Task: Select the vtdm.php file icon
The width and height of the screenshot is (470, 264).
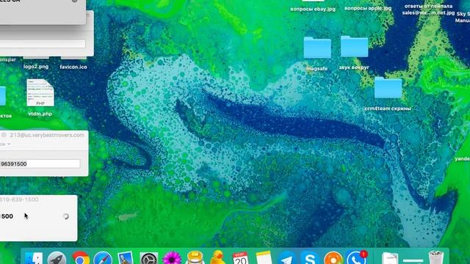Action: coord(40,93)
